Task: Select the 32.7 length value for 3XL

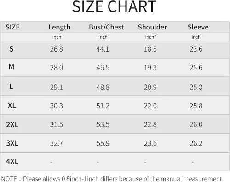Action: pyautogui.click(x=57, y=143)
